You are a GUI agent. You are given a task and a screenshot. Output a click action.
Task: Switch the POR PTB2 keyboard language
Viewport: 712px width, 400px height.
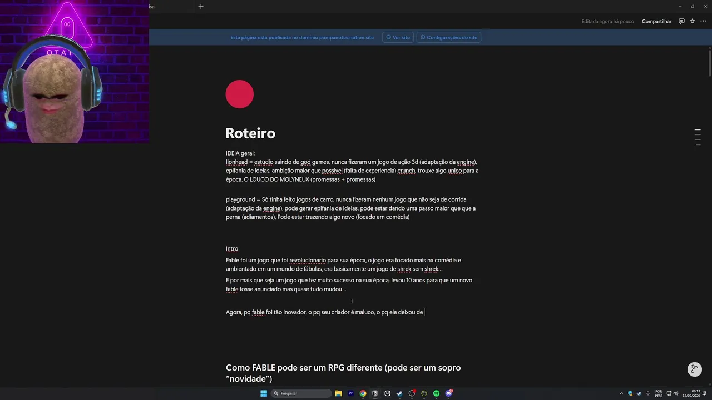click(x=659, y=393)
